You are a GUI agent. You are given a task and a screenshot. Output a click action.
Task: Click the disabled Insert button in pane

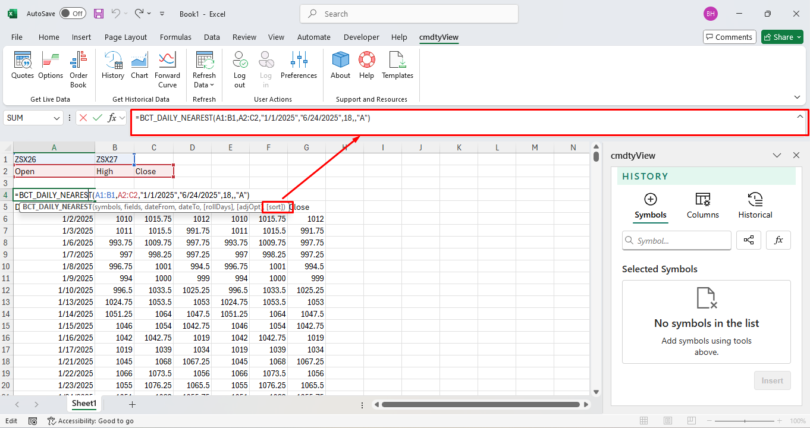coord(772,380)
